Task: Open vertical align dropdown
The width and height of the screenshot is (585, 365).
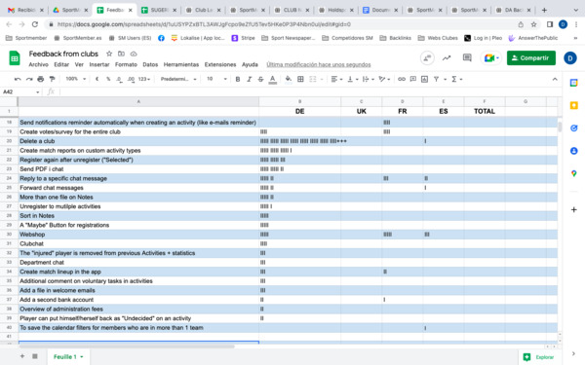Action: (x=353, y=79)
